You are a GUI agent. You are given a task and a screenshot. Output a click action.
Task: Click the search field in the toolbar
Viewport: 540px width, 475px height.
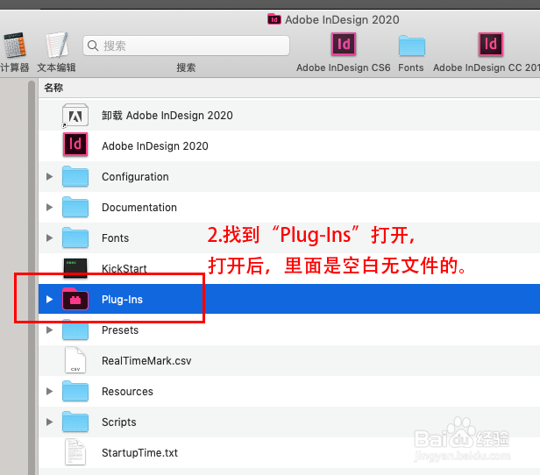[186, 46]
